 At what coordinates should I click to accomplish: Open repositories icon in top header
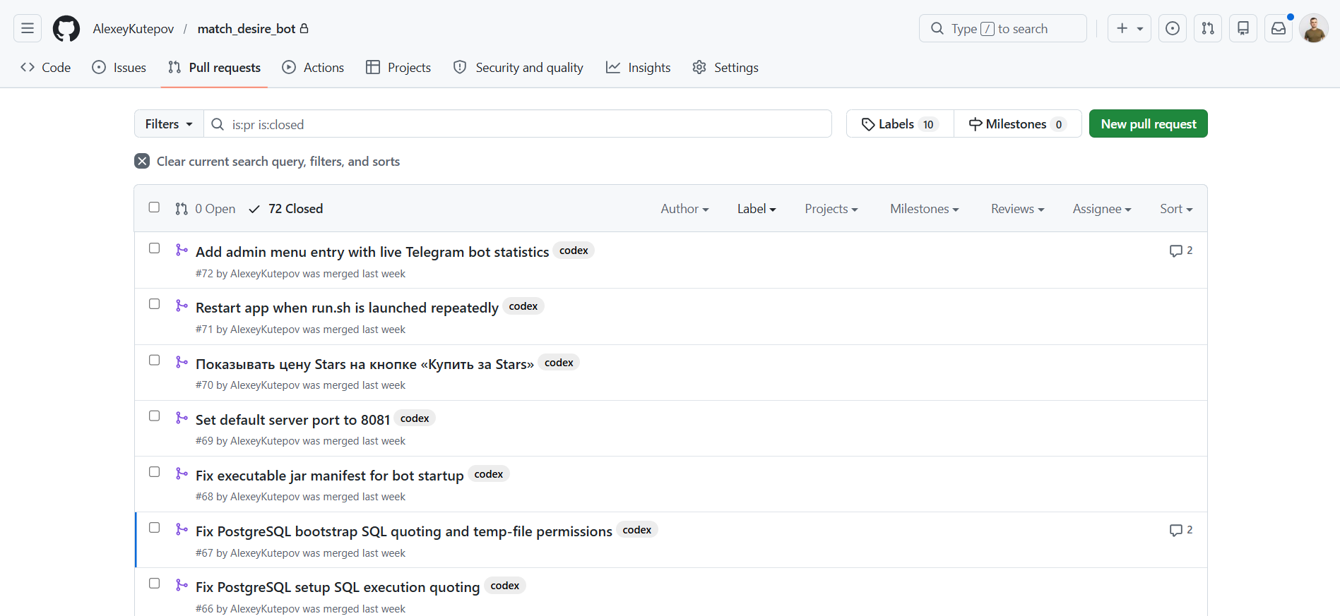1243,28
